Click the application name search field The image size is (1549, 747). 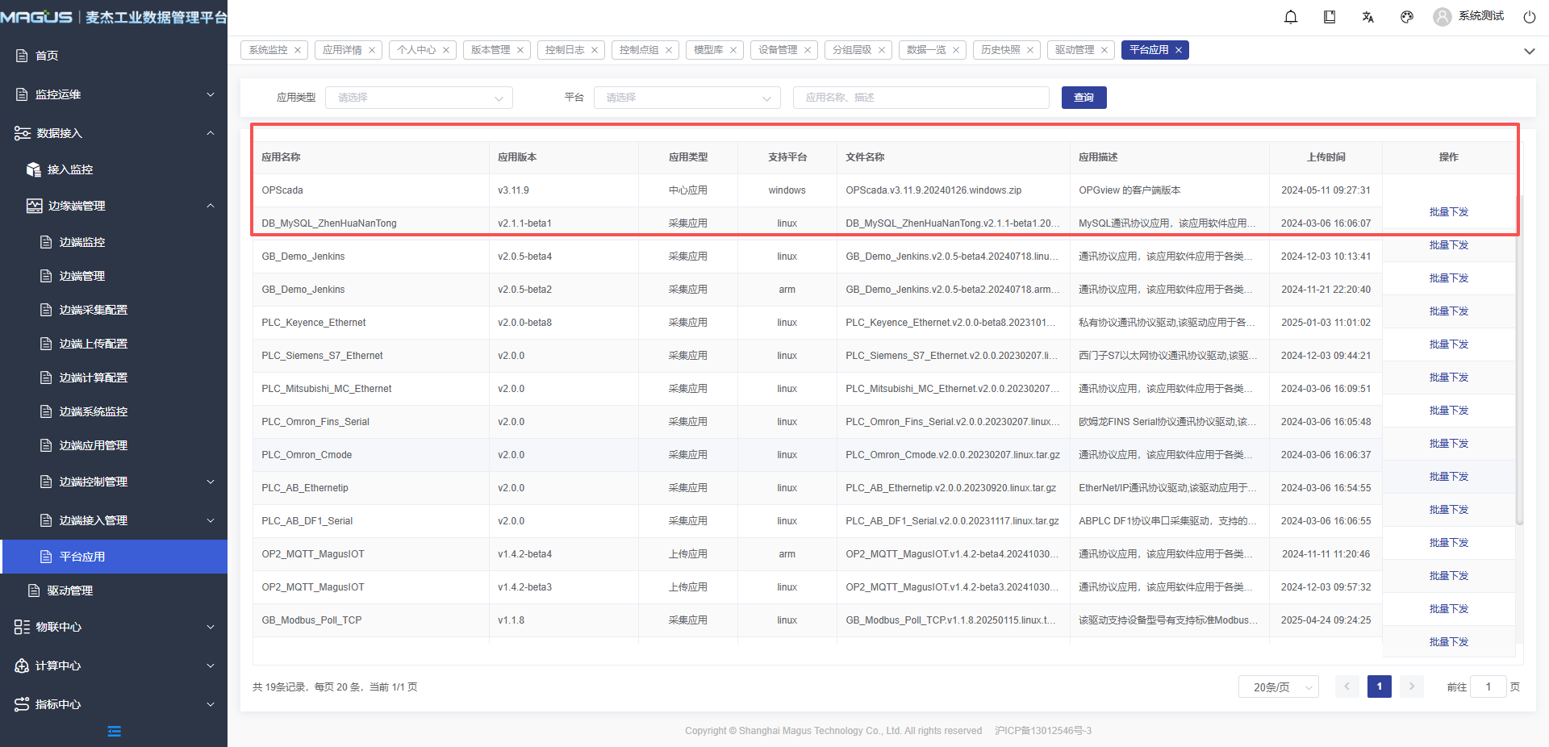[921, 98]
